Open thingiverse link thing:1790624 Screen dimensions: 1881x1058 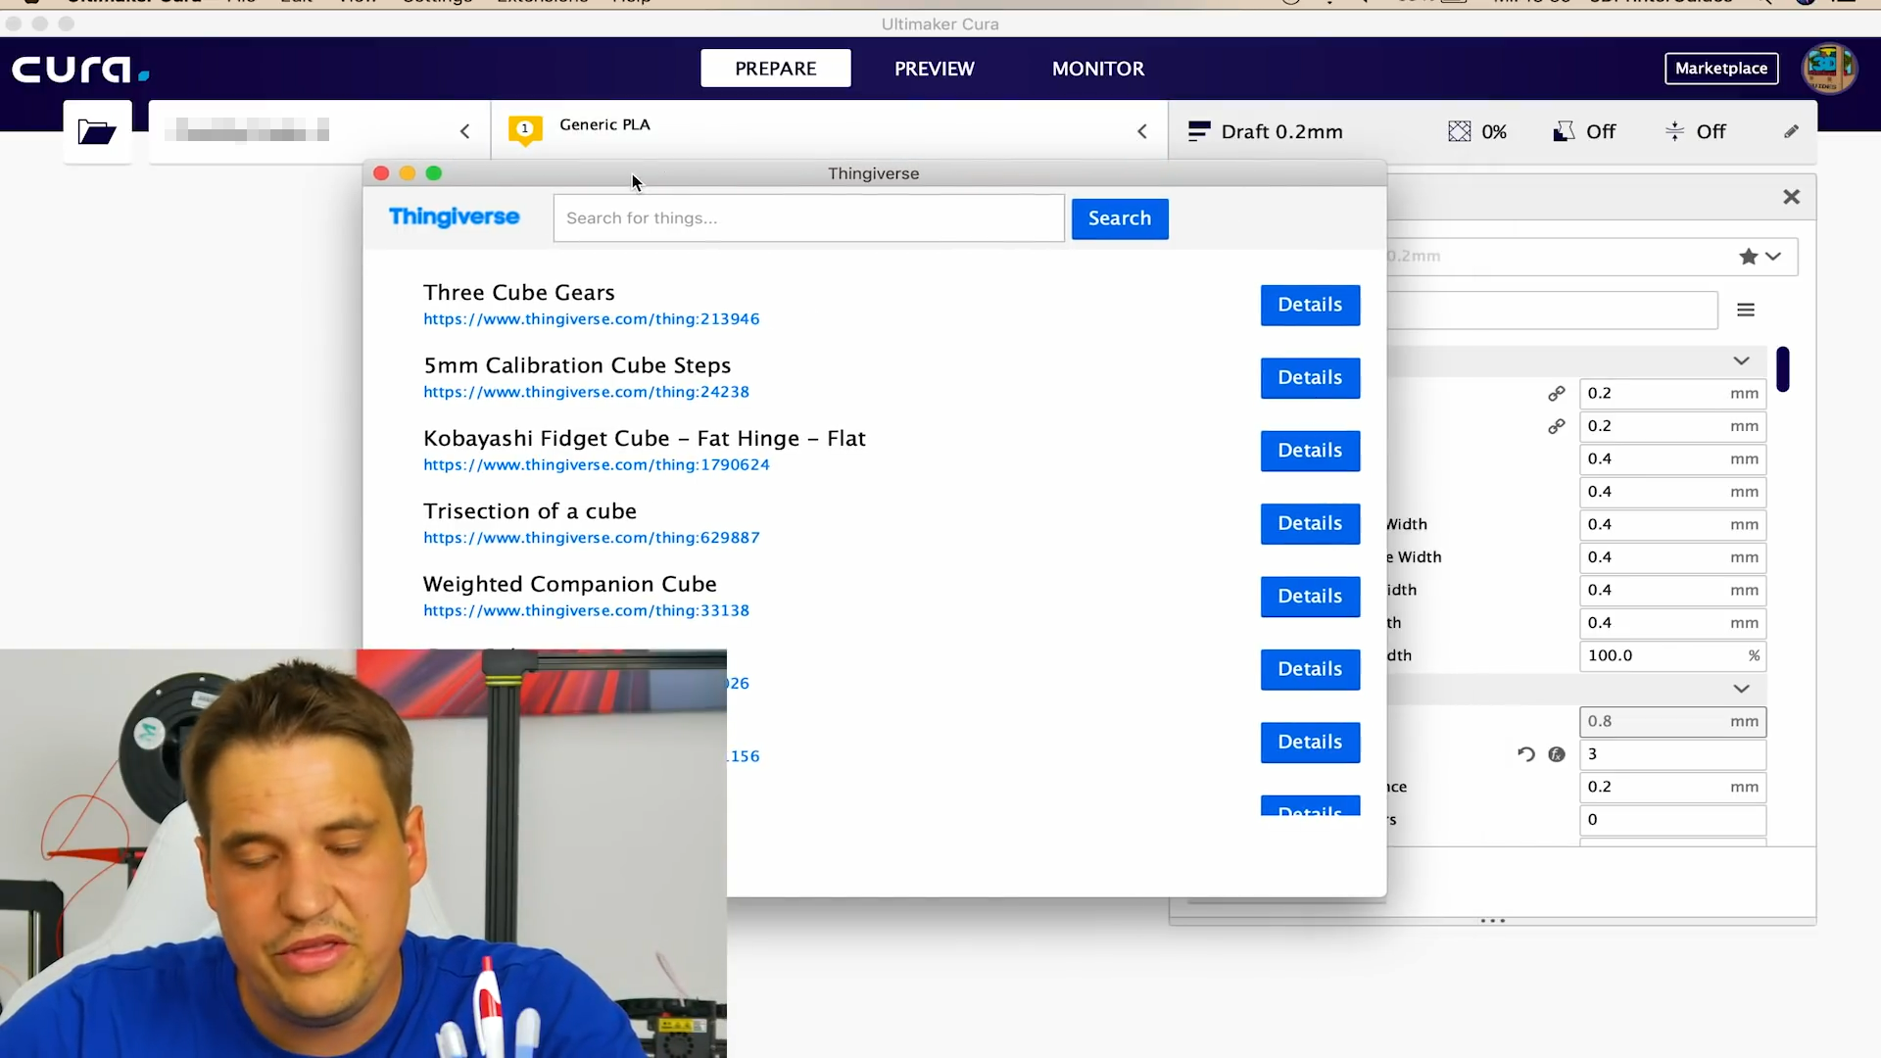(x=597, y=465)
